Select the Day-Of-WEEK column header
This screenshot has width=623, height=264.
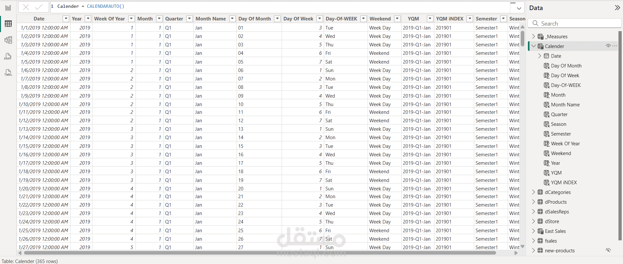click(341, 19)
